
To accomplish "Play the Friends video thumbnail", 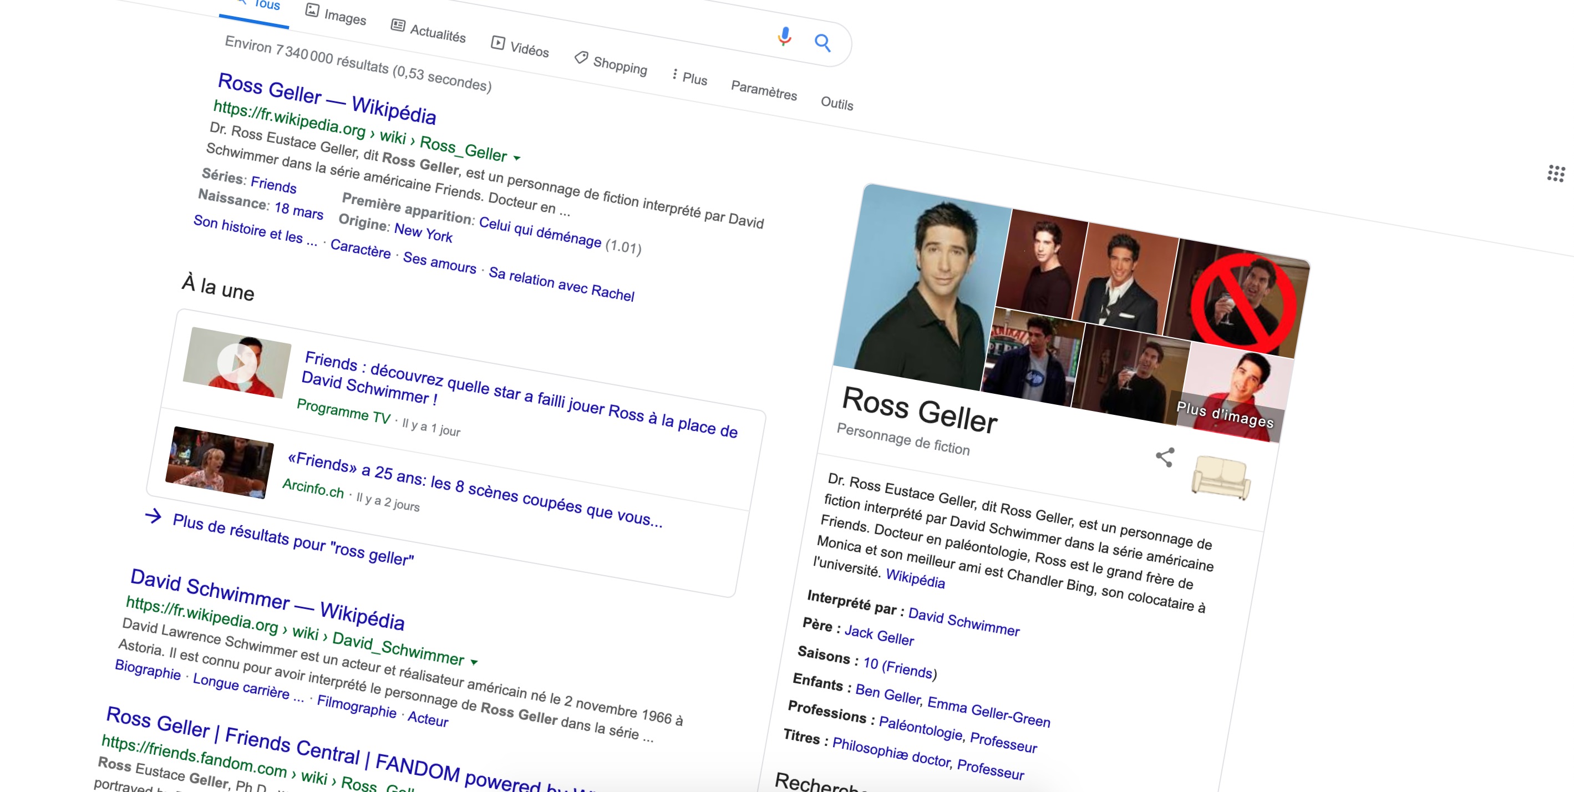I will coord(237,363).
